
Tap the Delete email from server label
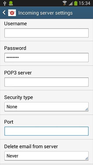[31, 146]
